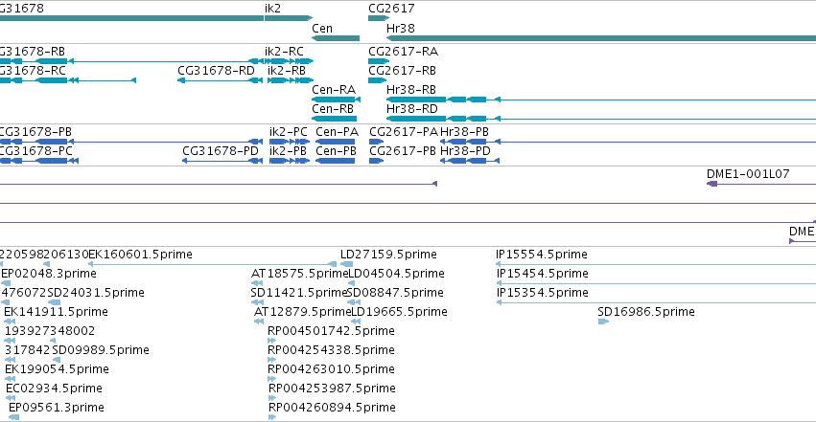
Task: Click transcript label Hr38-RB
Action: coord(411,90)
